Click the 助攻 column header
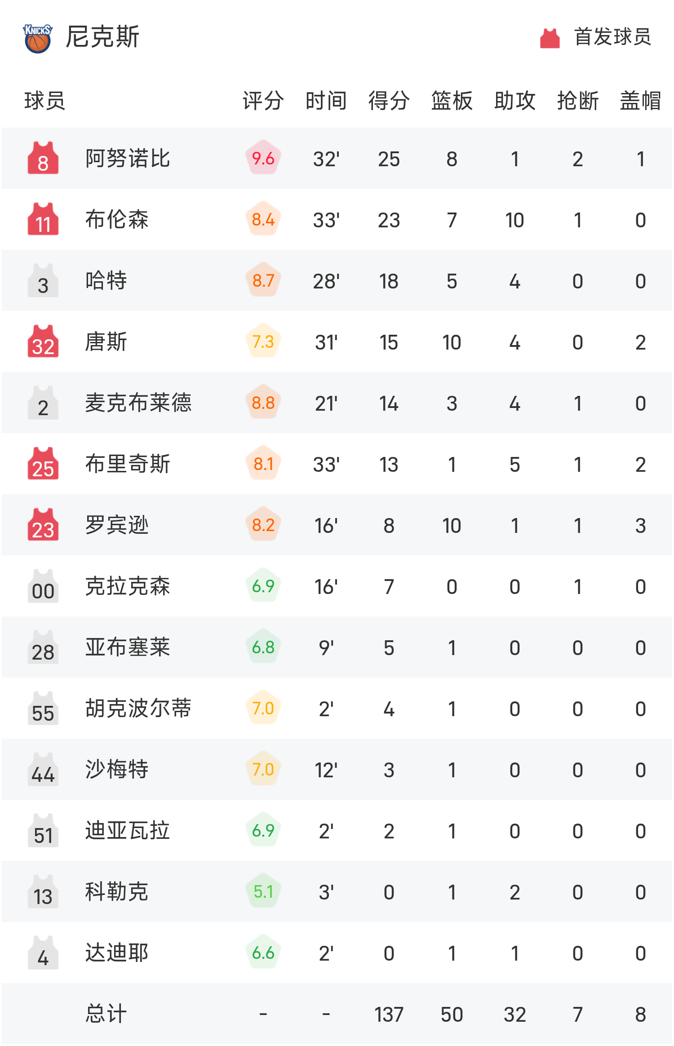Screen dimensions: 674x1046 [514, 101]
